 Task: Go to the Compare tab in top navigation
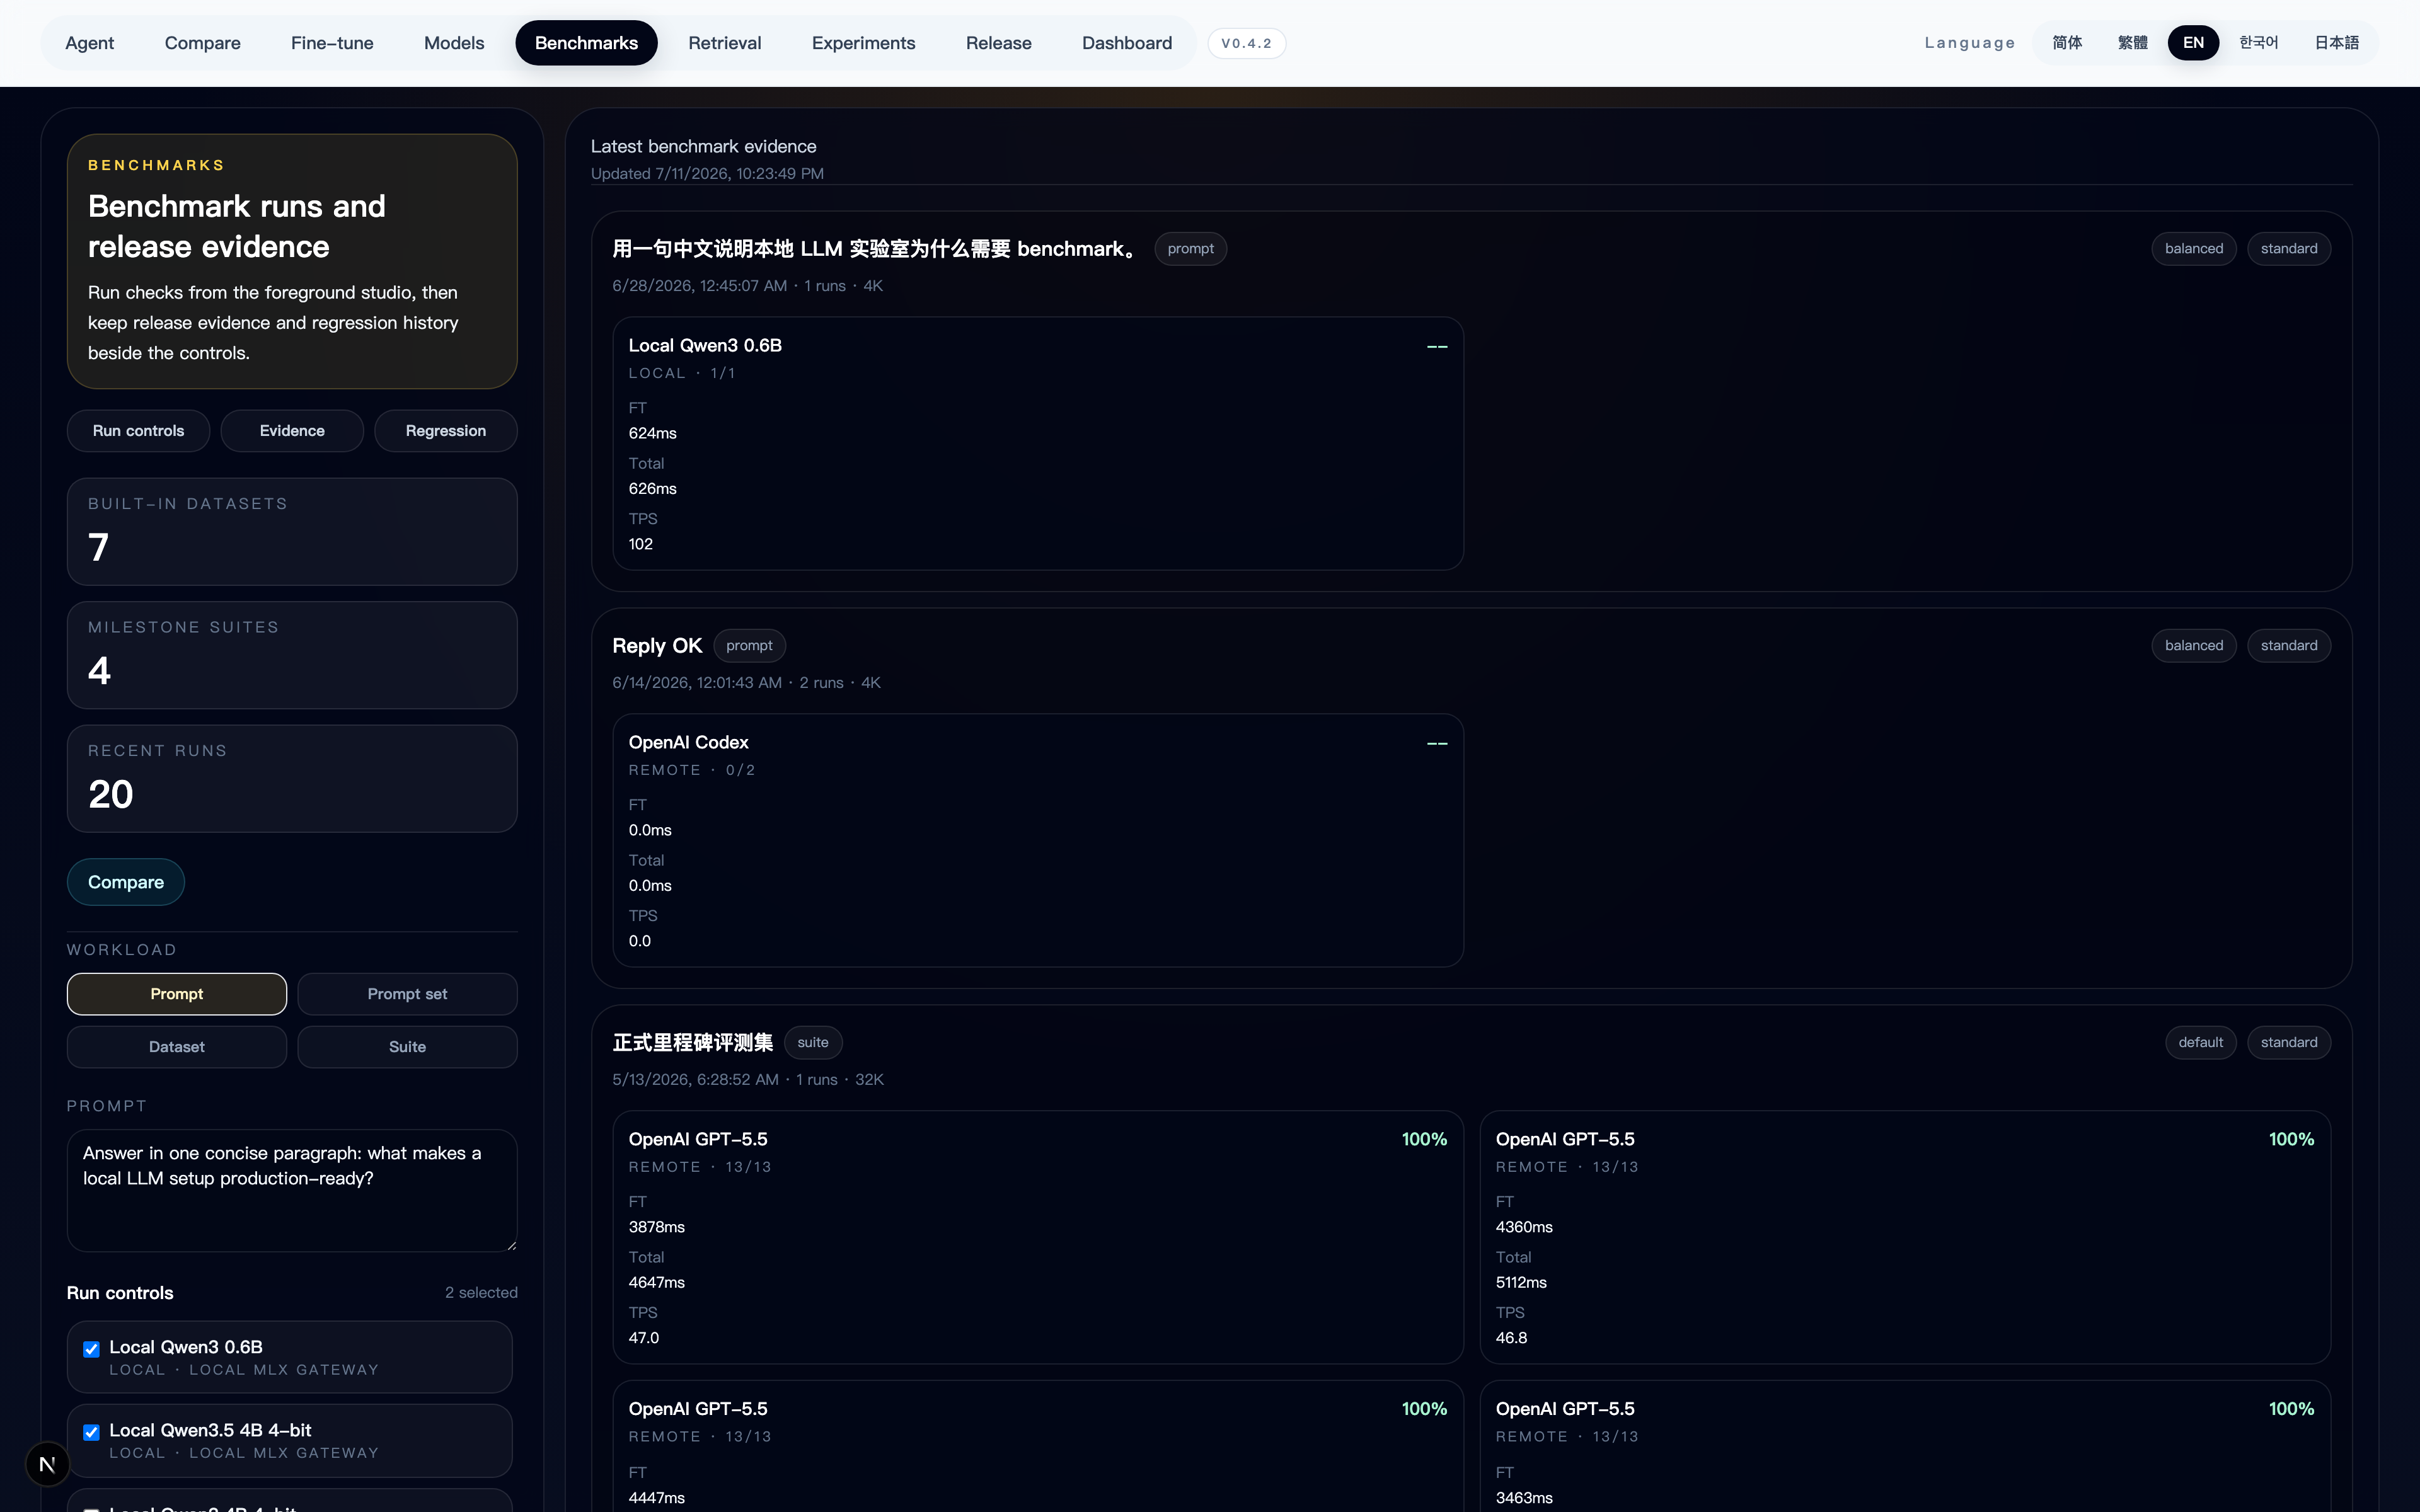pyautogui.click(x=203, y=43)
